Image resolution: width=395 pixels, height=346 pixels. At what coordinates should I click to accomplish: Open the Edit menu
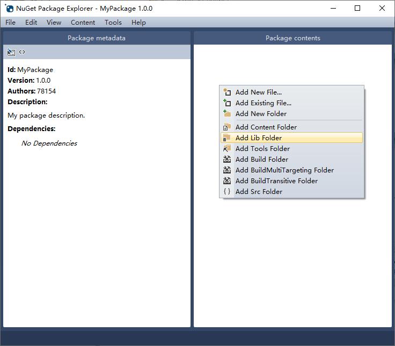[31, 23]
